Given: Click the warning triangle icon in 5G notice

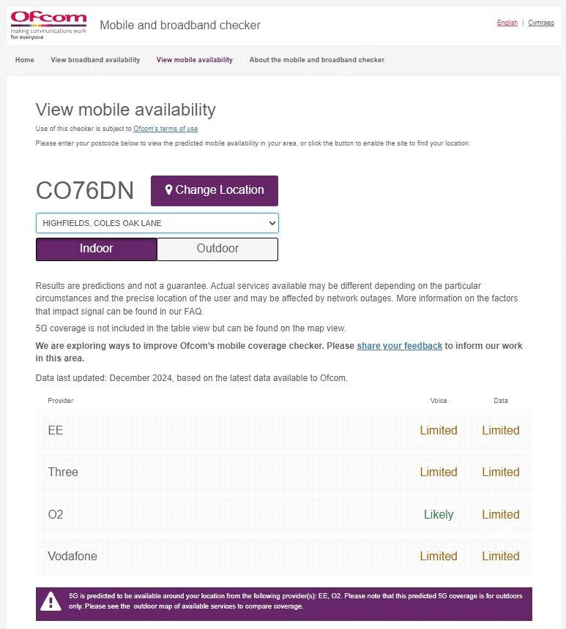Looking at the screenshot, I should click(x=51, y=601).
